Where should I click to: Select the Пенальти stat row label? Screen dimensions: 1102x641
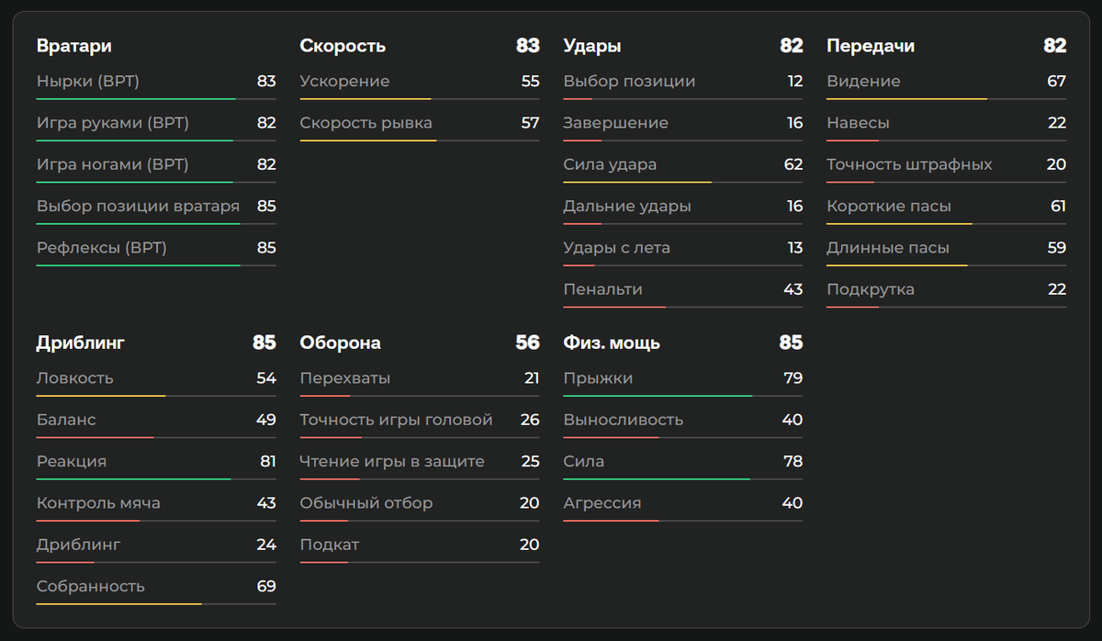pyautogui.click(x=602, y=289)
